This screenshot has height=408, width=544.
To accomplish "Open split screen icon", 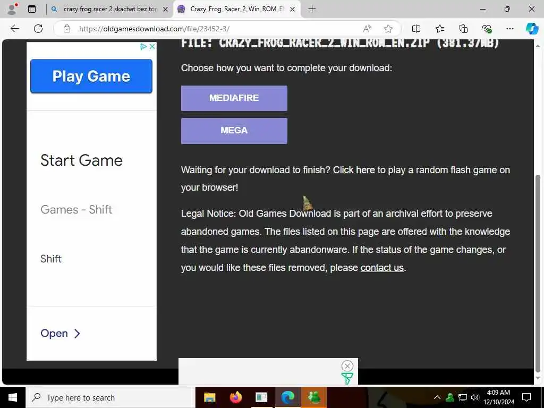I will click(x=416, y=29).
